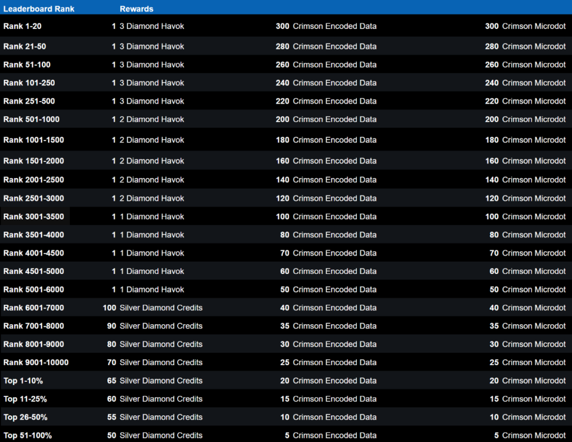Click the "Rewards" column header
This screenshot has height=442, width=572.
coord(136,9)
